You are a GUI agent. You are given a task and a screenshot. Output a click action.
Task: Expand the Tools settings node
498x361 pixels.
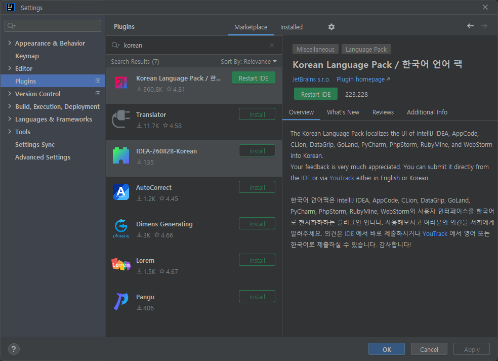tap(10, 132)
